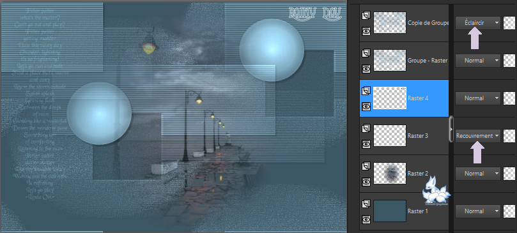
Task: Open the Recouvrement blend mode dropdown
Action: click(478, 136)
